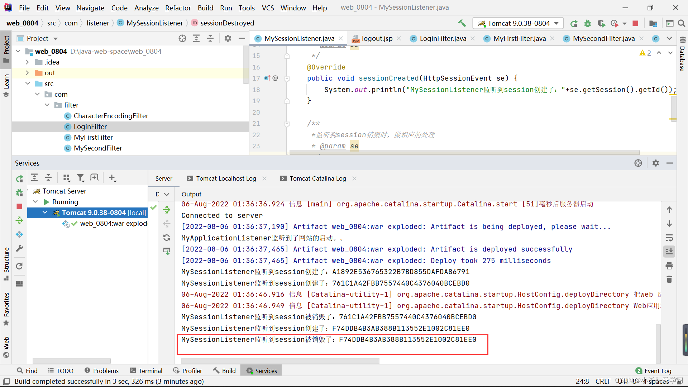
Task: Collapse the filter package node
Action: 47,105
